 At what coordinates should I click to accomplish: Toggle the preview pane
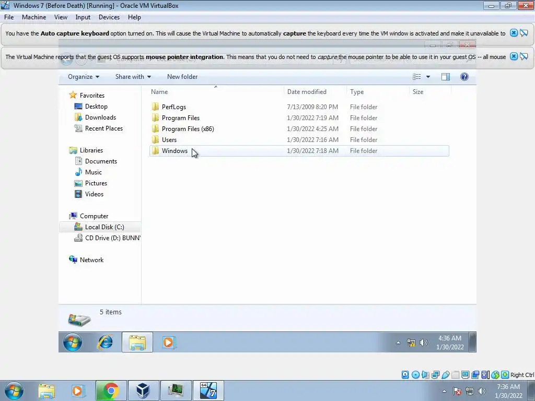[446, 77]
